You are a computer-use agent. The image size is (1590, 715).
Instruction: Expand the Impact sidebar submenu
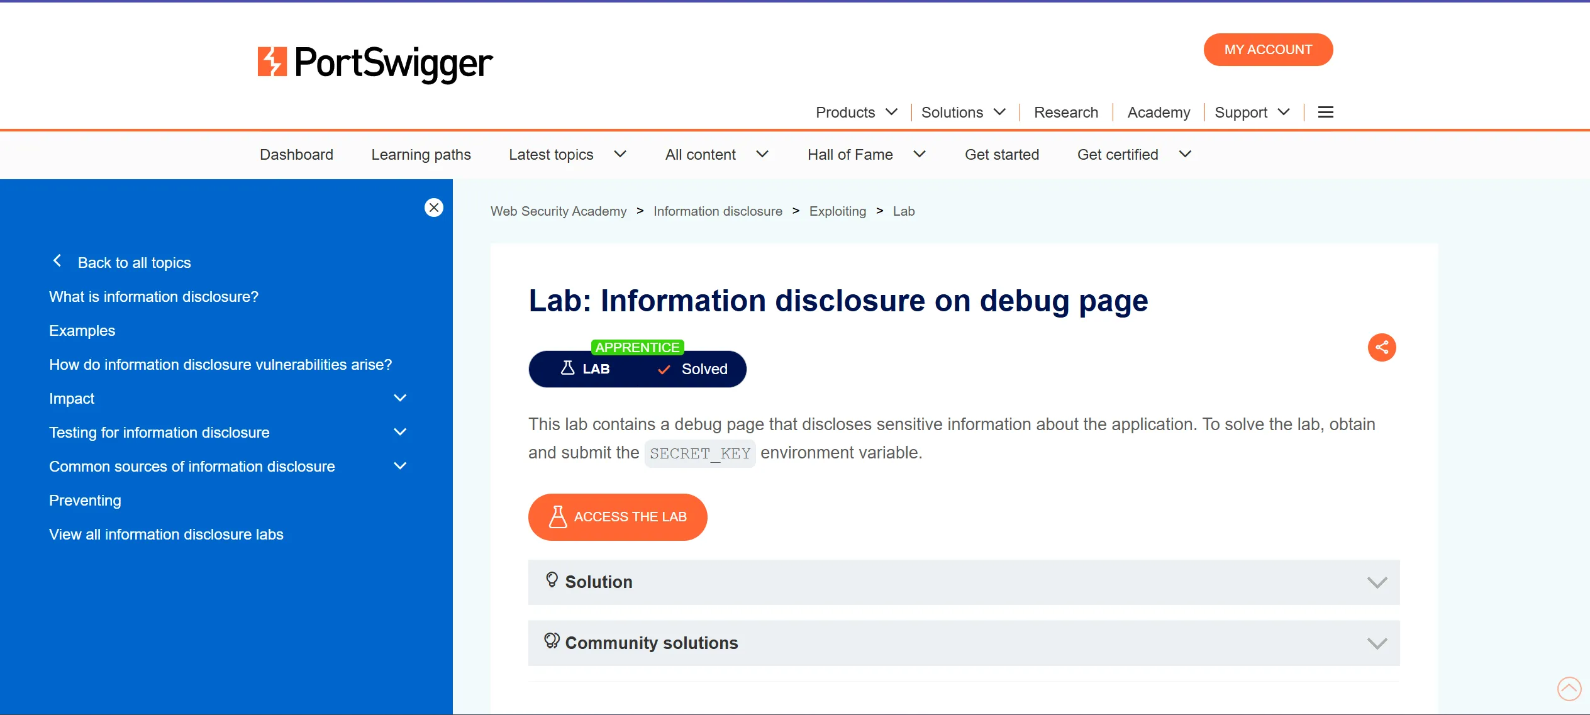[x=400, y=398]
